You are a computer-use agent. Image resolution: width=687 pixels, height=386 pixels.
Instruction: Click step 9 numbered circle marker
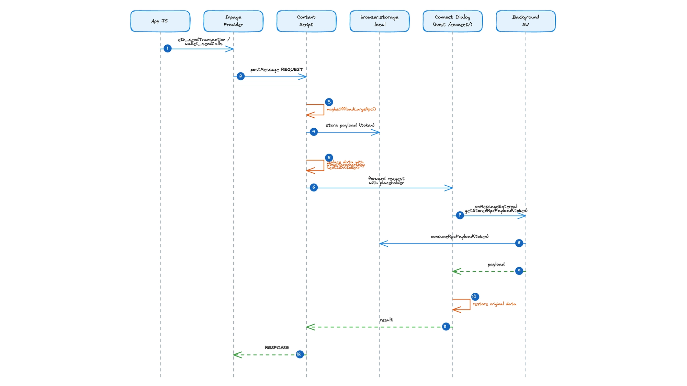pos(519,271)
